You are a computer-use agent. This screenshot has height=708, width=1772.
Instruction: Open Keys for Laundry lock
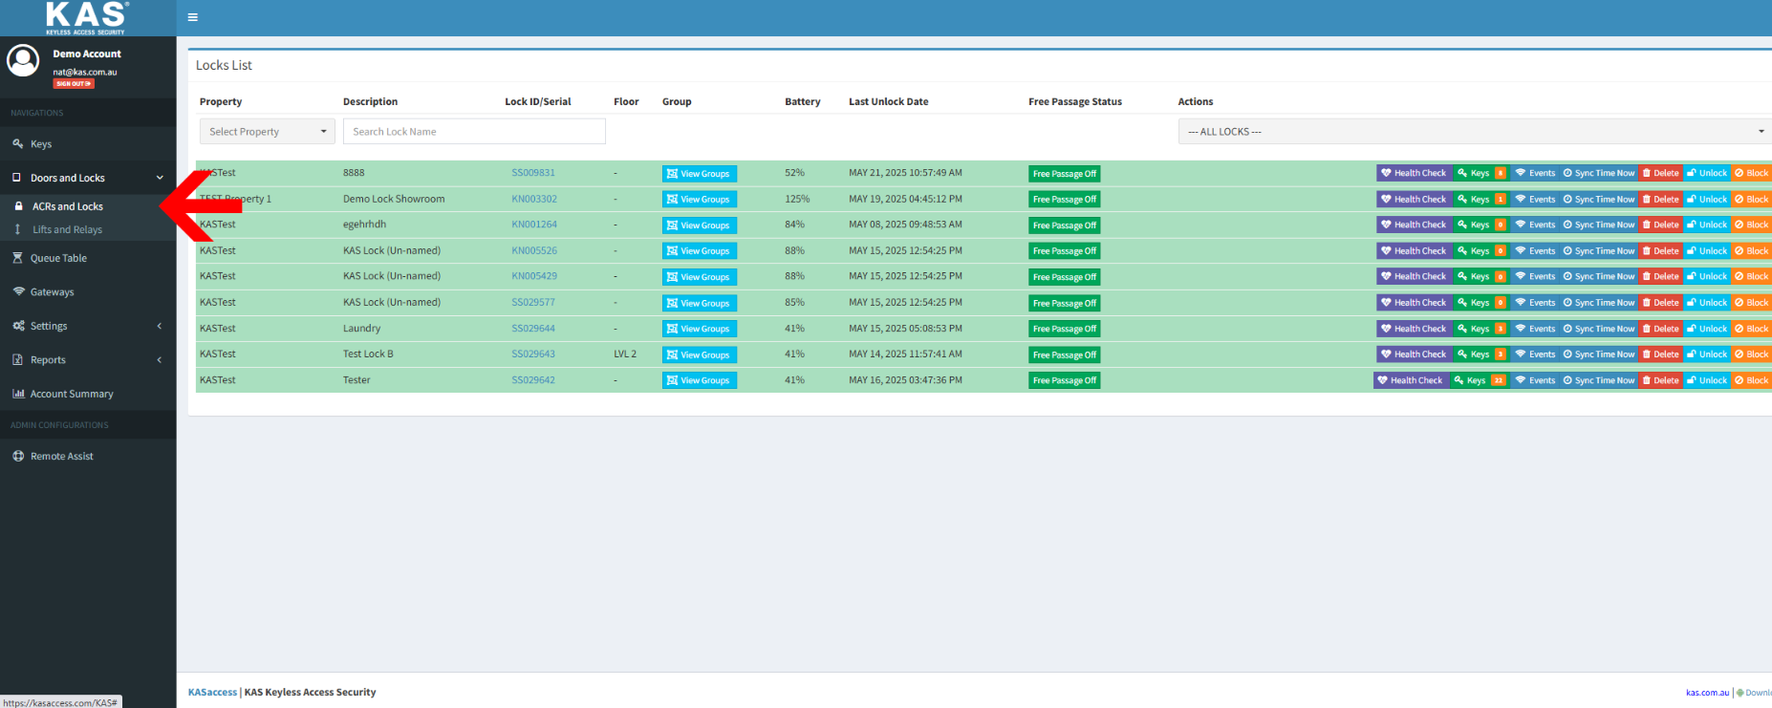pyautogui.click(x=1481, y=329)
